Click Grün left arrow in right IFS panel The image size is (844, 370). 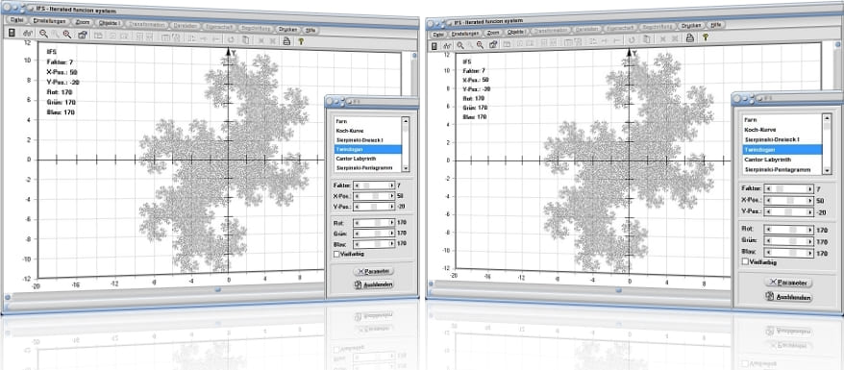tap(768, 240)
